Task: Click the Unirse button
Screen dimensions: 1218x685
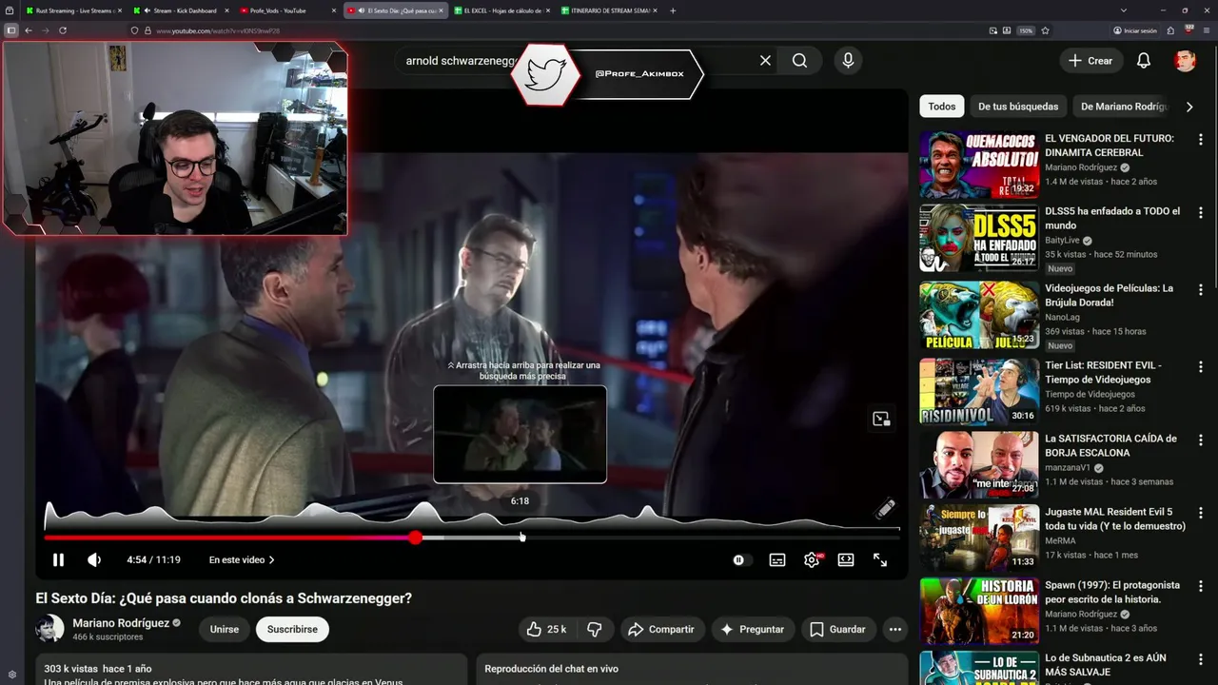Action: click(x=225, y=629)
